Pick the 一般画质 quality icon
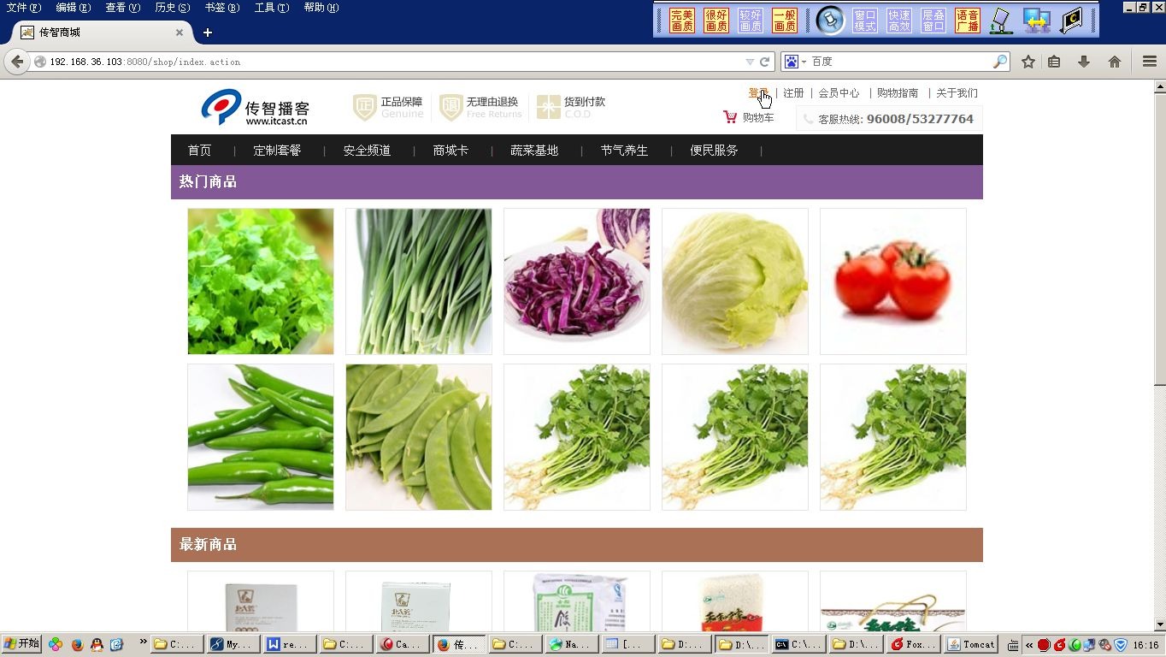 tap(785, 21)
